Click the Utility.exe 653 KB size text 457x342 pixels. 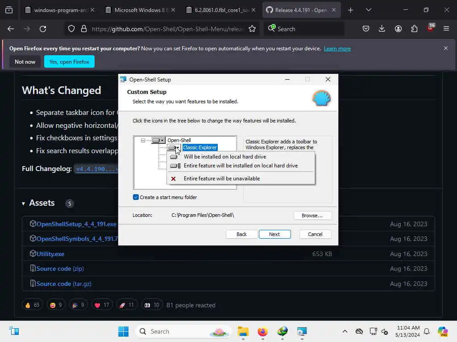322,254
